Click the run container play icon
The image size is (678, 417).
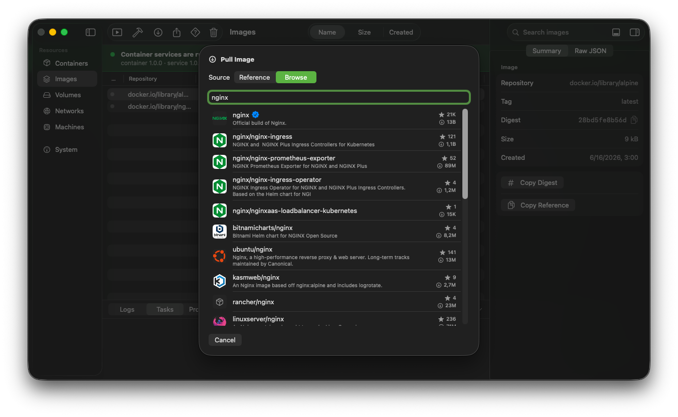pyautogui.click(x=117, y=32)
